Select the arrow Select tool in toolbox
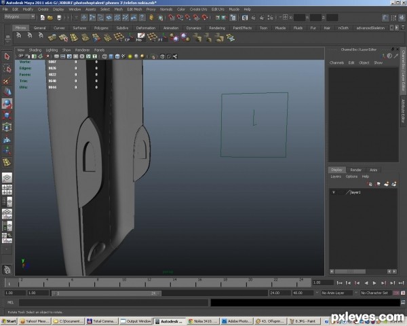 click(x=7, y=56)
